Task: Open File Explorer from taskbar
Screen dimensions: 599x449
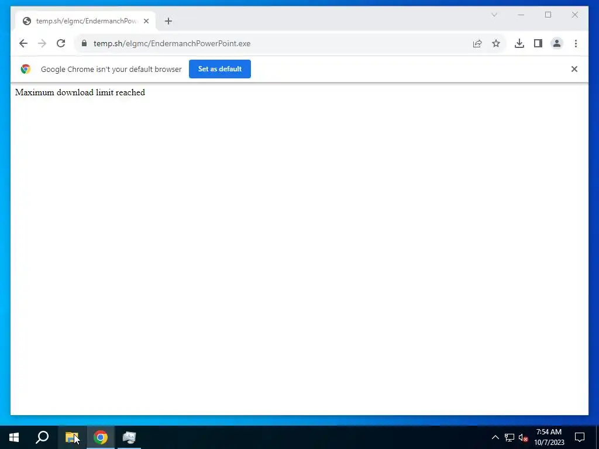Action: (72, 437)
